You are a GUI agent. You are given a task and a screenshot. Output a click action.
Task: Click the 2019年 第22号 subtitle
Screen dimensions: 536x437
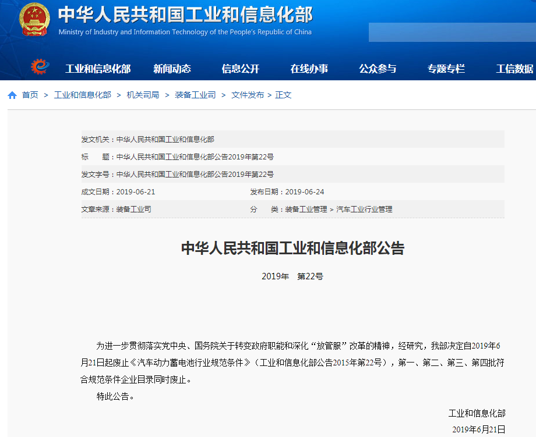coord(292,276)
